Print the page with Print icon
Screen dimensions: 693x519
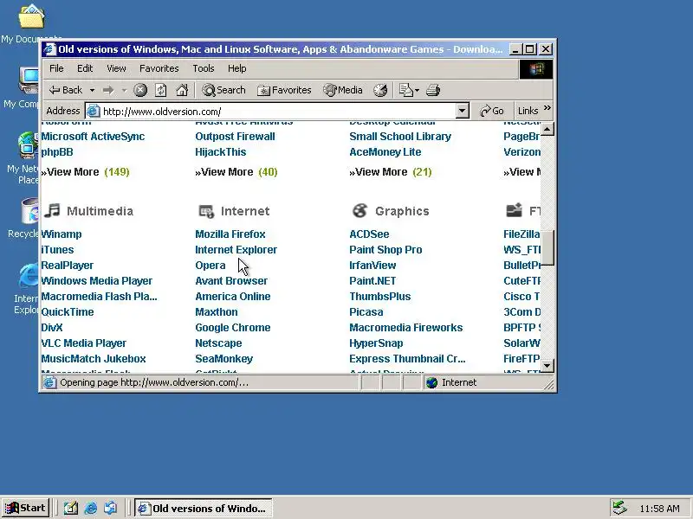(x=432, y=90)
